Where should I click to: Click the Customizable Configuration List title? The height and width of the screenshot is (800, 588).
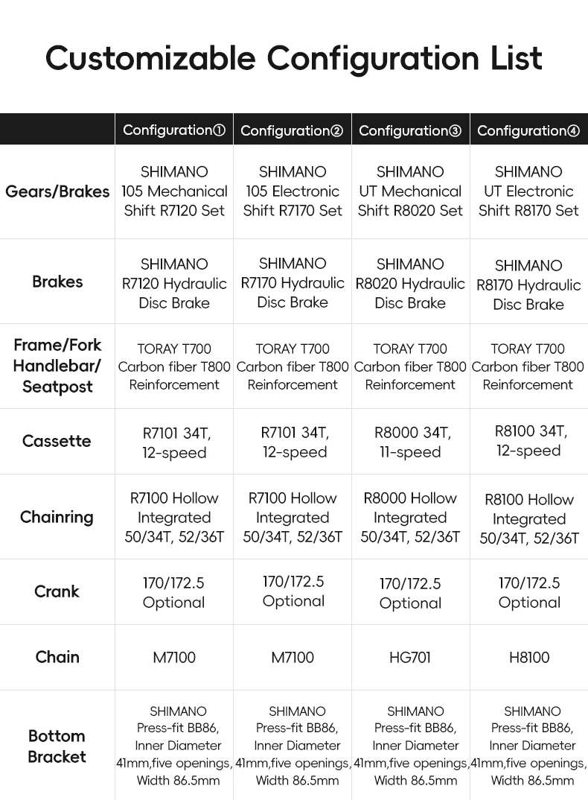click(294, 58)
